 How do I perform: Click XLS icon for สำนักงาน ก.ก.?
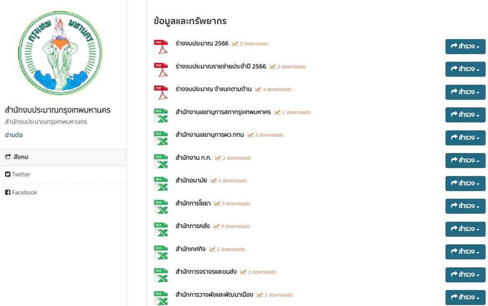click(x=161, y=161)
